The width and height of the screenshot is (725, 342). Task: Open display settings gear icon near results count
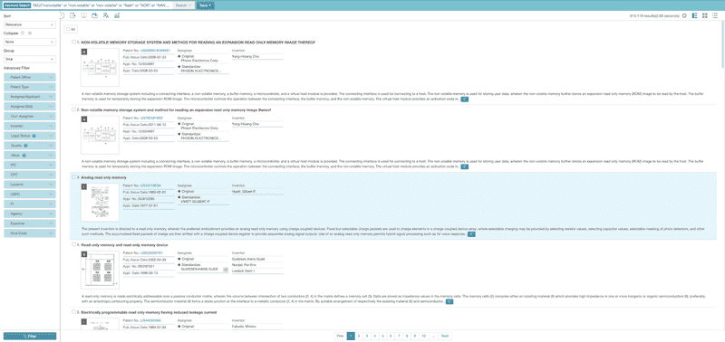click(684, 15)
